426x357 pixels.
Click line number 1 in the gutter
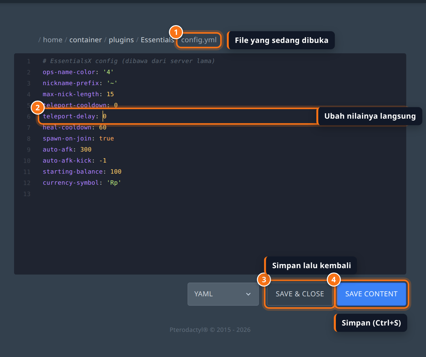coord(29,61)
